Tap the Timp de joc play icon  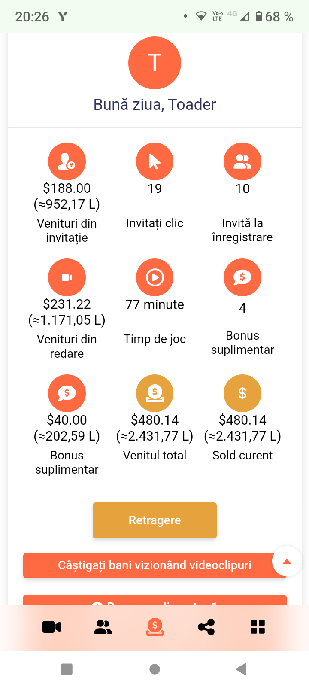click(154, 277)
